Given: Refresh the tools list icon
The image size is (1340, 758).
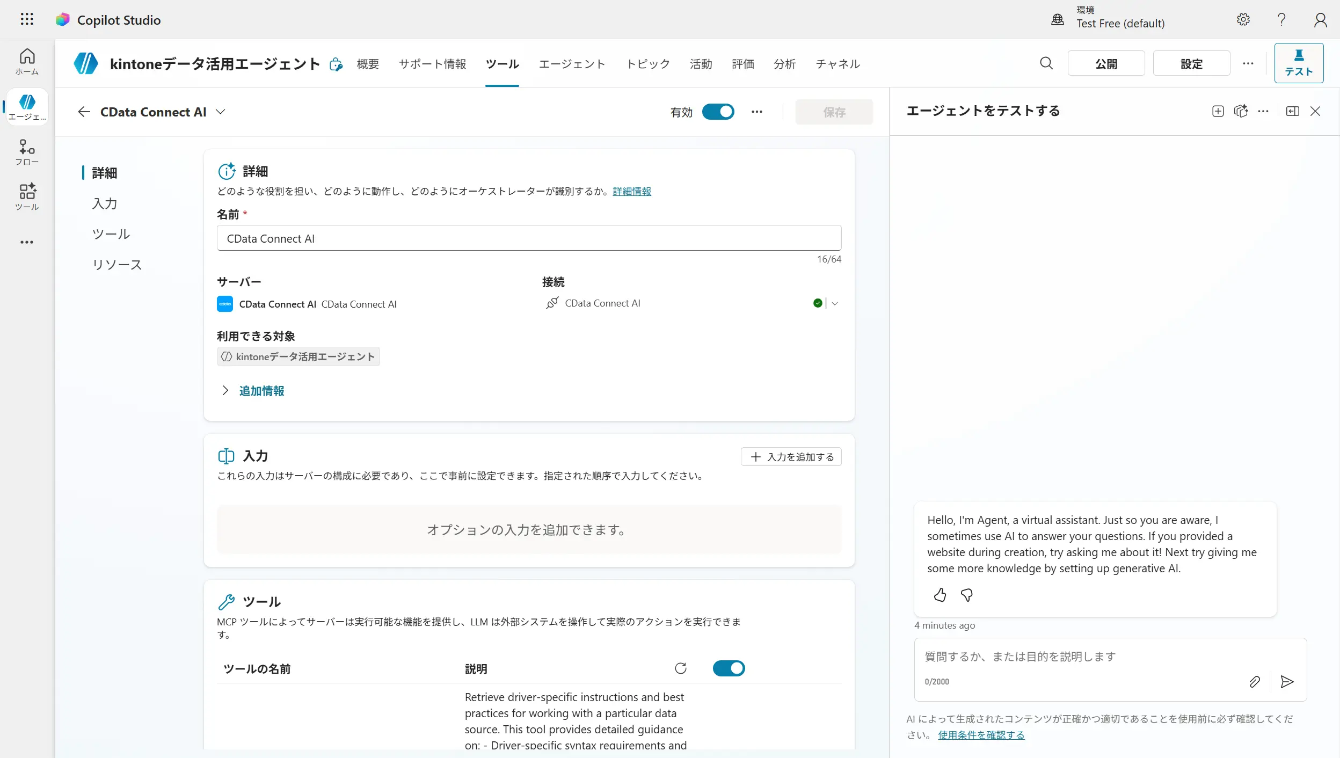Looking at the screenshot, I should coord(680,668).
